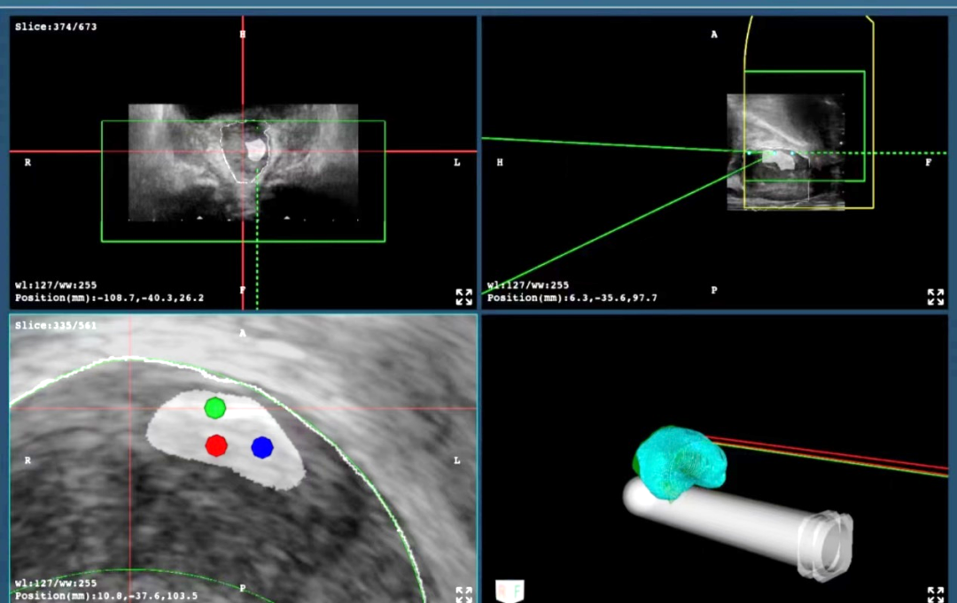Screen dimensions: 957x603
Task: Expand the 3D model view to fullscreen
Action: pyautogui.click(x=936, y=594)
